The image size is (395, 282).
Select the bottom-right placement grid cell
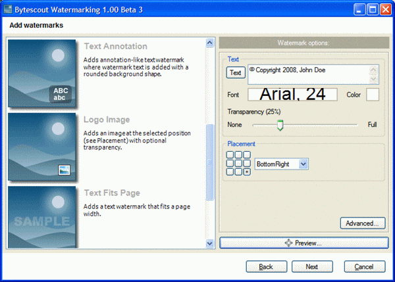point(247,172)
